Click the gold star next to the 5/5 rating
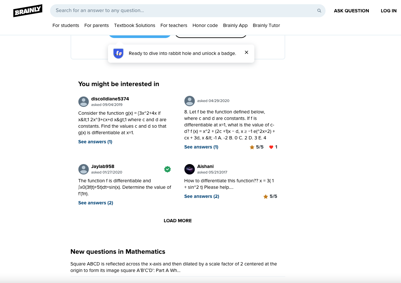This screenshot has height=283, width=401. pyautogui.click(x=252, y=147)
